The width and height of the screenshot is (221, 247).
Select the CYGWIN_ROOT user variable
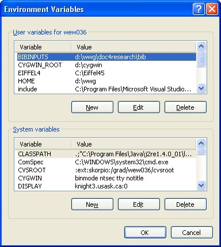[106, 65]
